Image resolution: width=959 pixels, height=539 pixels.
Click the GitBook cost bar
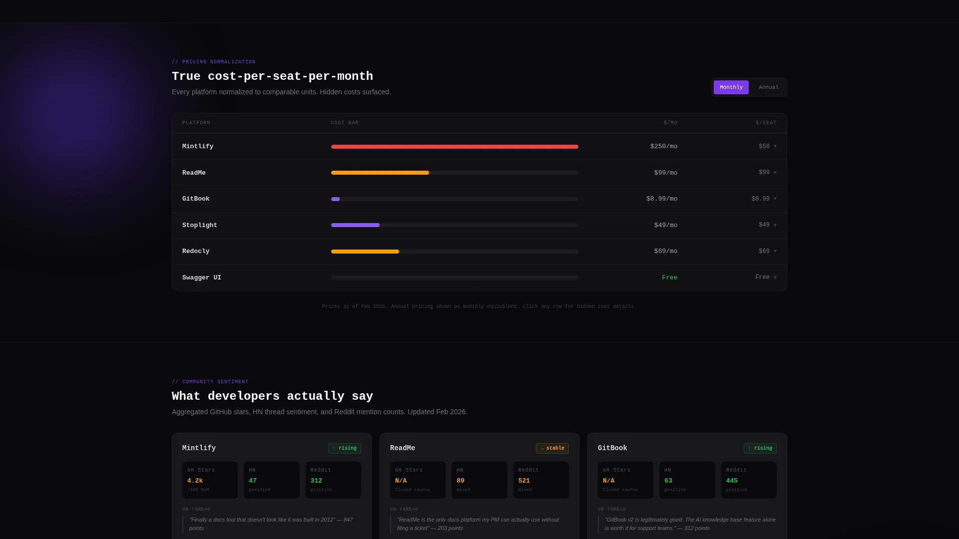click(x=335, y=199)
